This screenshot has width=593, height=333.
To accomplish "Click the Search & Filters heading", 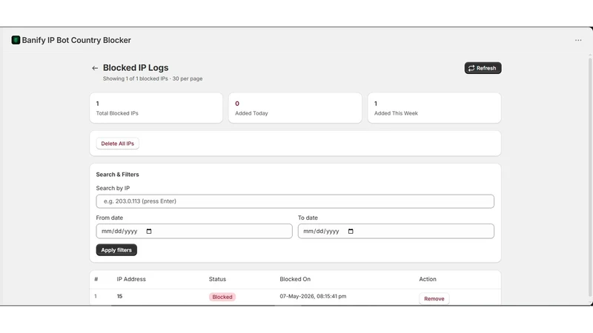I will pyautogui.click(x=117, y=175).
